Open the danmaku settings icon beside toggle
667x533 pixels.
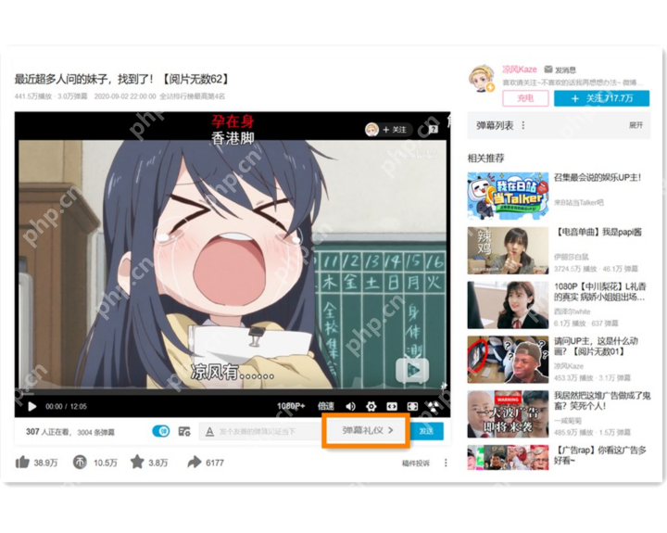184,431
